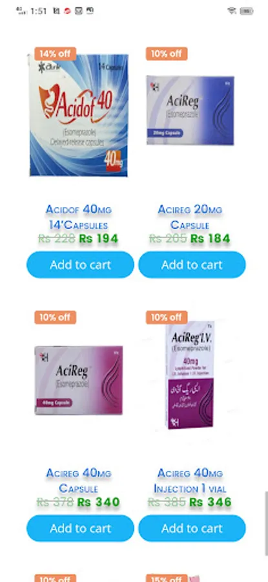The height and width of the screenshot is (582, 268).
Task: Open the blue AciReg 20mg box image
Action: pyautogui.click(x=190, y=110)
